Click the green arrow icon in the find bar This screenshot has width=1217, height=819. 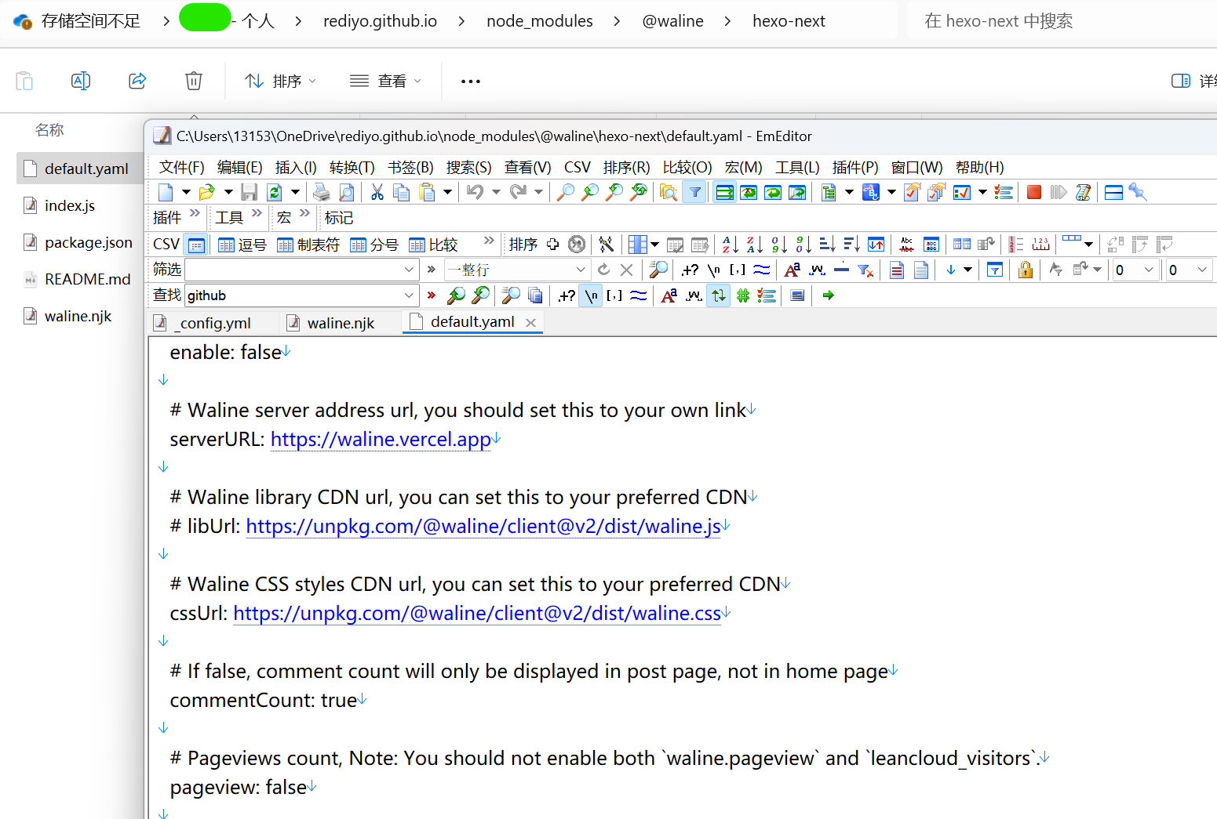pos(828,295)
